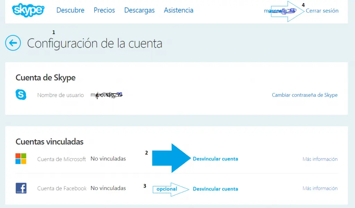Screen dimensions: 355x208
Task: Click the Skype logo in header
Action: [x=28, y=10]
